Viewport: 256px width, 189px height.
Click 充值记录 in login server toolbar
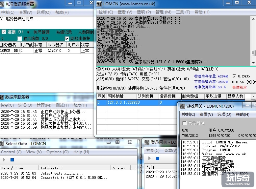(64, 32)
